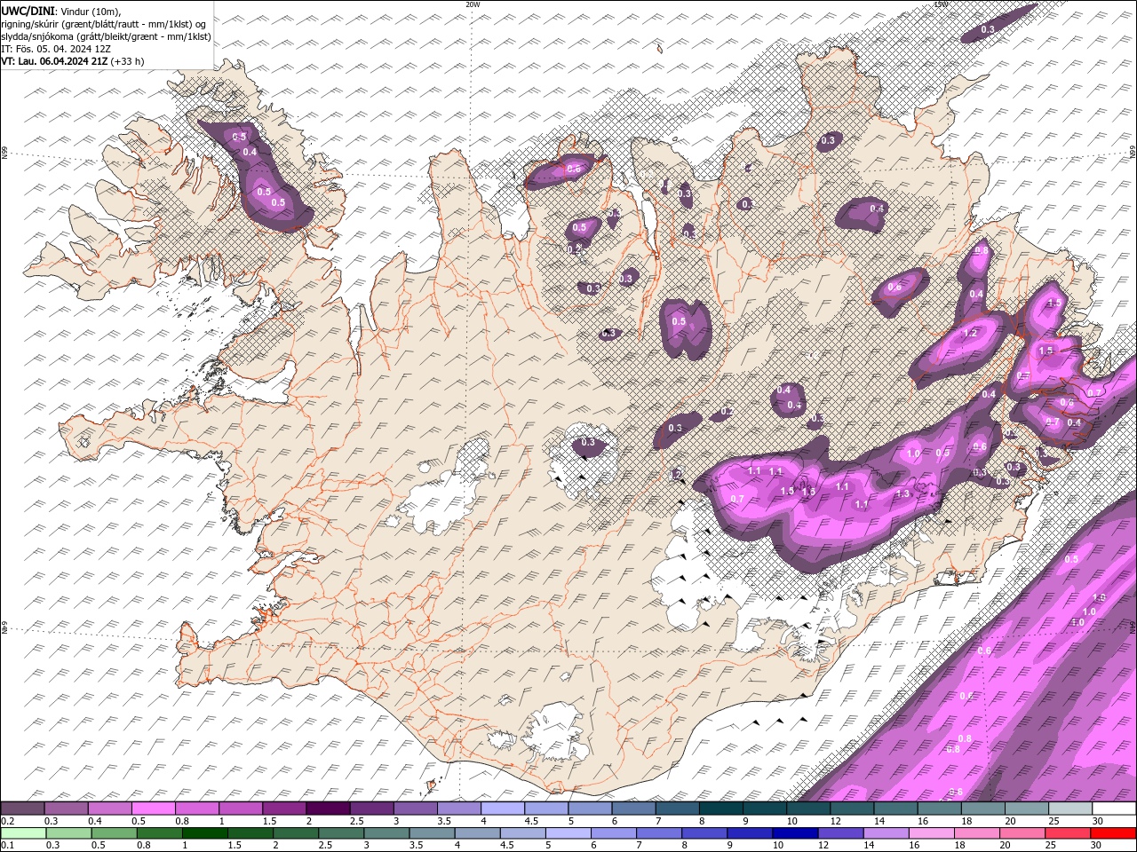Select the "slydda/snjókoma" legend description line
Screen dimensions: 1137x852
(x=106, y=36)
